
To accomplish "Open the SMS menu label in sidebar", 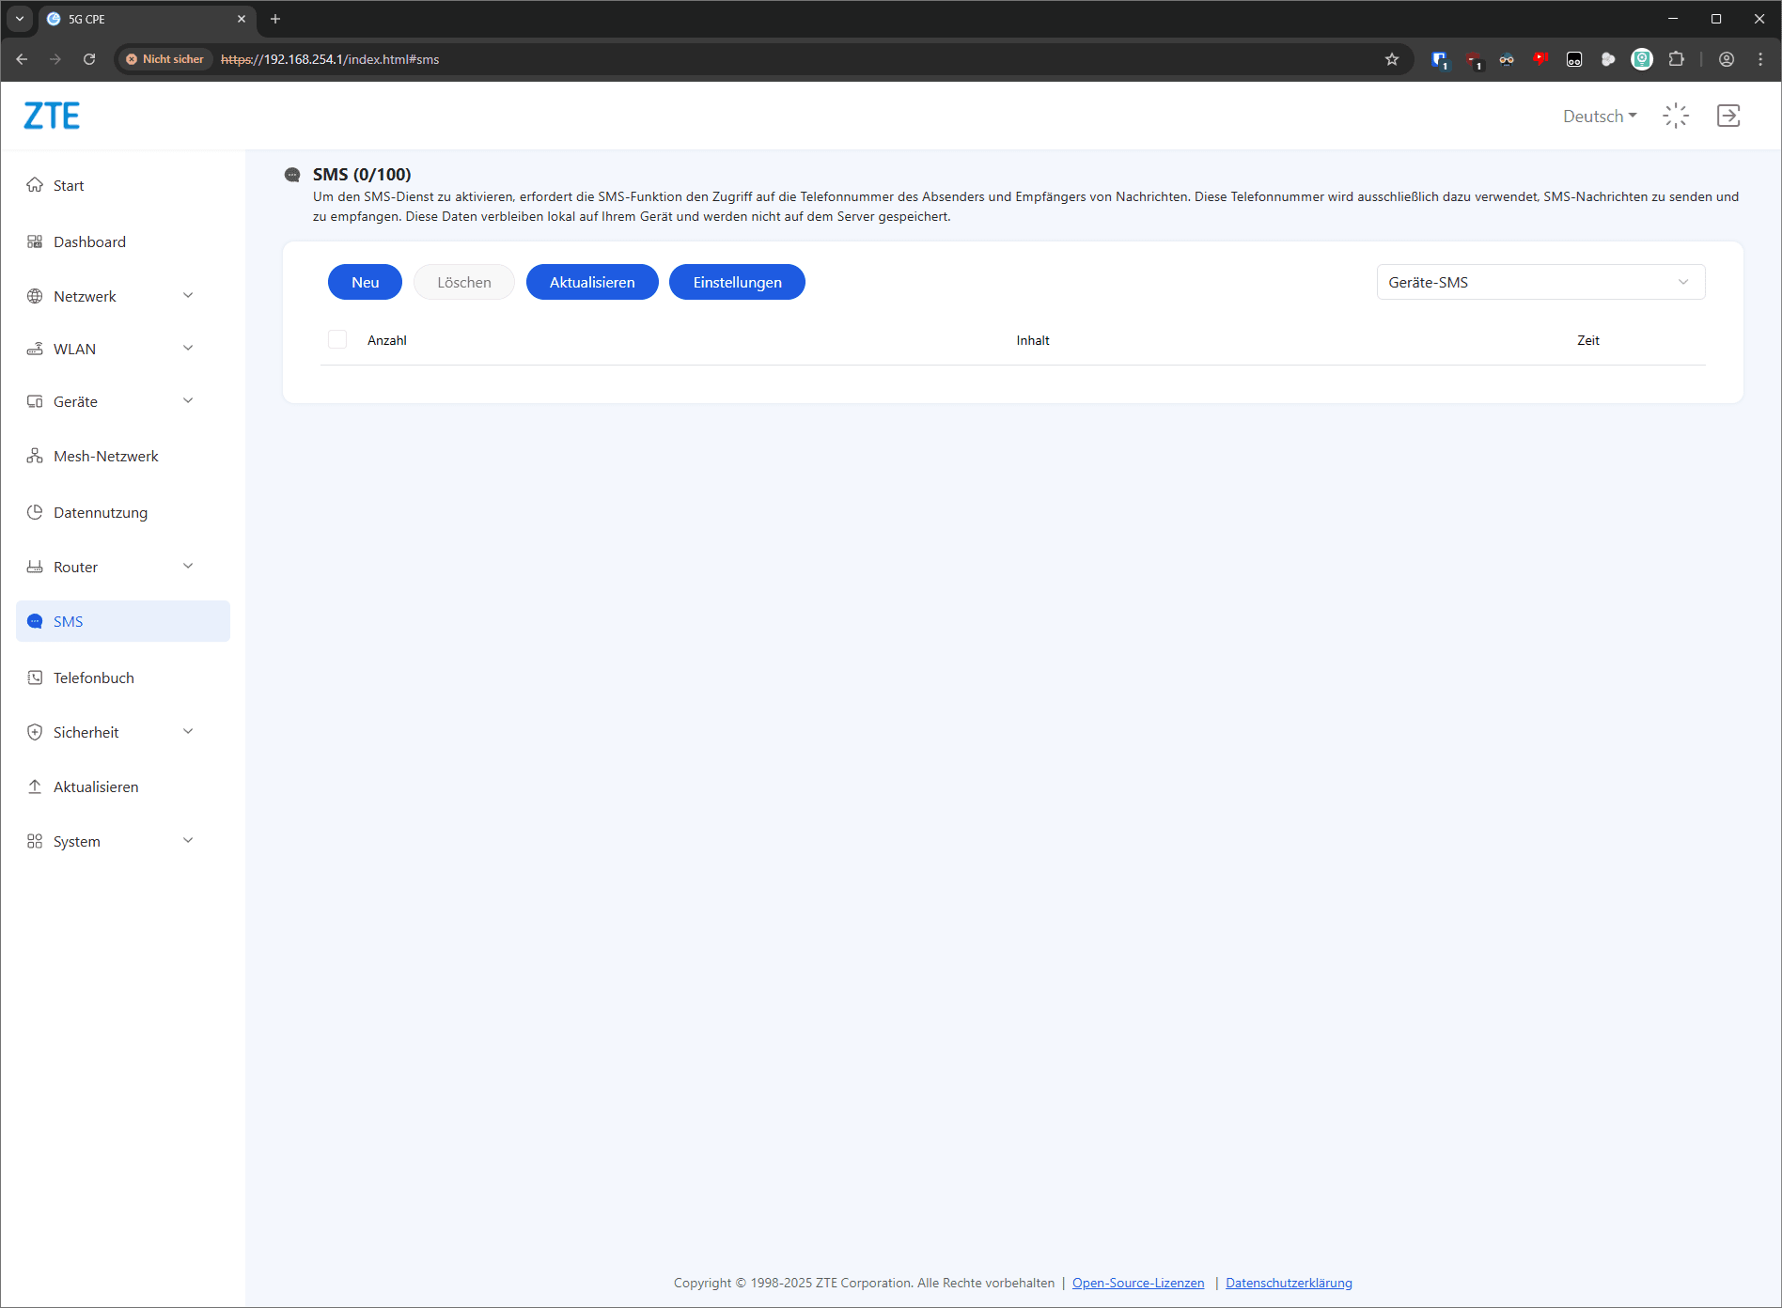I will tap(69, 622).
